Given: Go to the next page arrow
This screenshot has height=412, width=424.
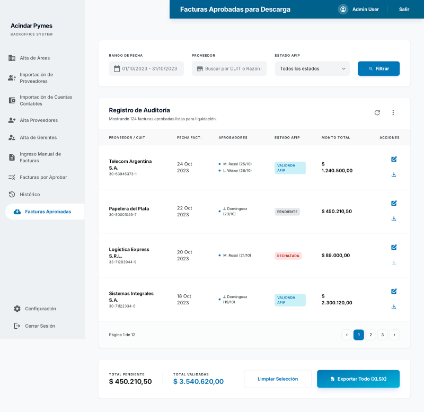Looking at the screenshot, I should click(x=394, y=335).
